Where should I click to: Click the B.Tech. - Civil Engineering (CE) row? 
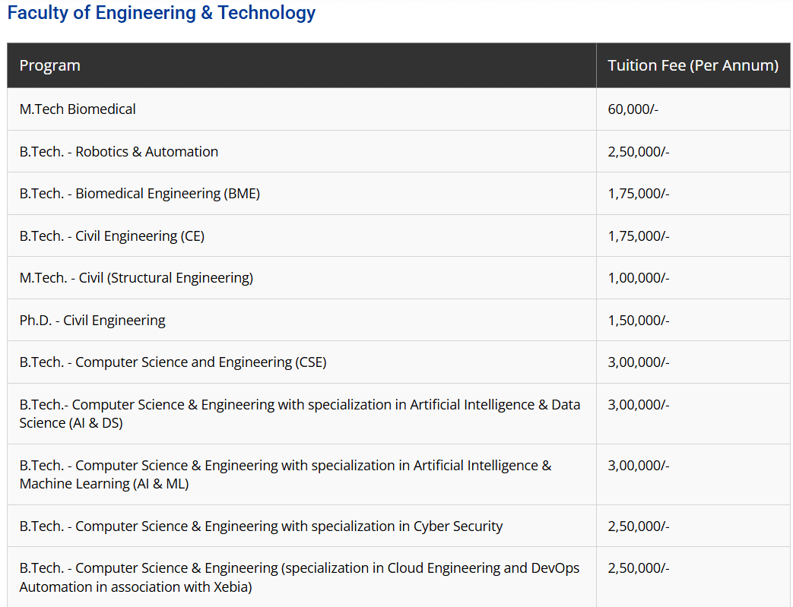[x=112, y=236]
